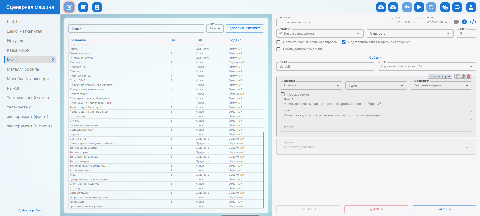Click the gray speech bubble comment icon
Screen dimensions: 480x216
pyautogui.click(x=456, y=22)
